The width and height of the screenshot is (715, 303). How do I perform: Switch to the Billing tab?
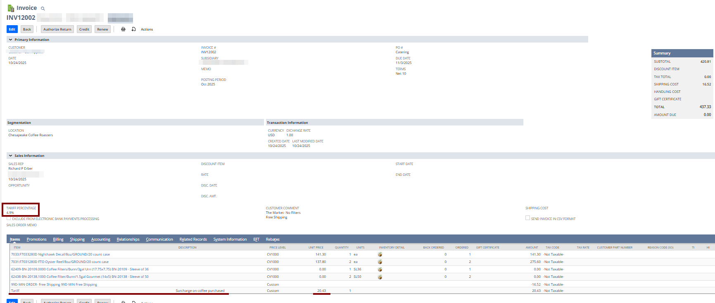(x=58, y=239)
